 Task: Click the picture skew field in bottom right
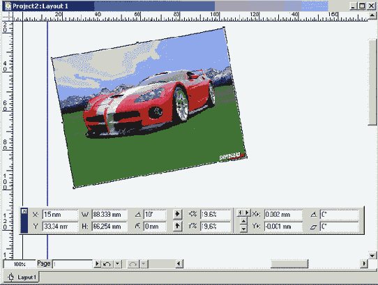[x=339, y=226]
